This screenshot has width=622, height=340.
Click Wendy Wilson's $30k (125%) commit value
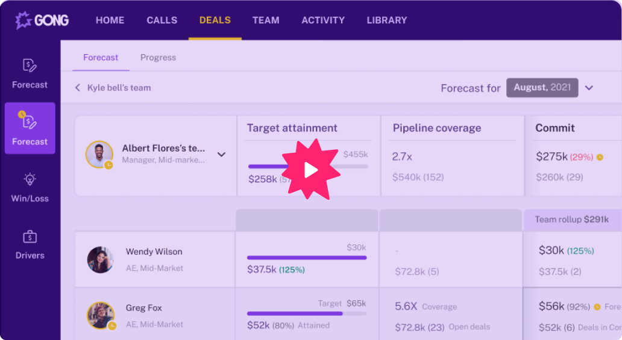tap(566, 250)
